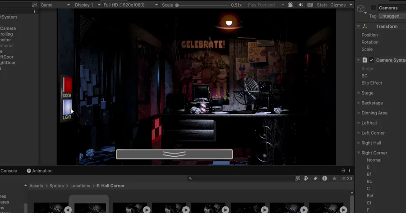This screenshot has width=406, height=213.
Task: Select the ightDoor object in Hierarchy
Action: point(8,63)
